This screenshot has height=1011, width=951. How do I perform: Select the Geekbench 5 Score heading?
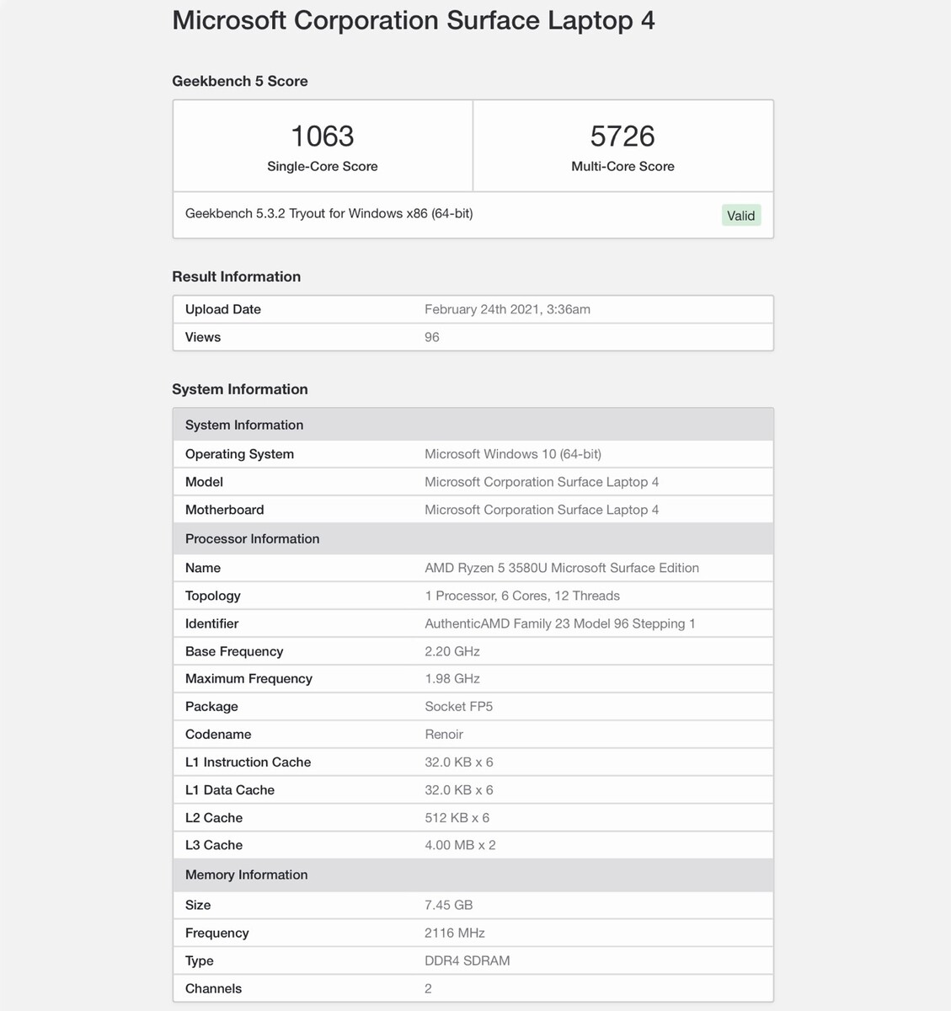[240, 81]
